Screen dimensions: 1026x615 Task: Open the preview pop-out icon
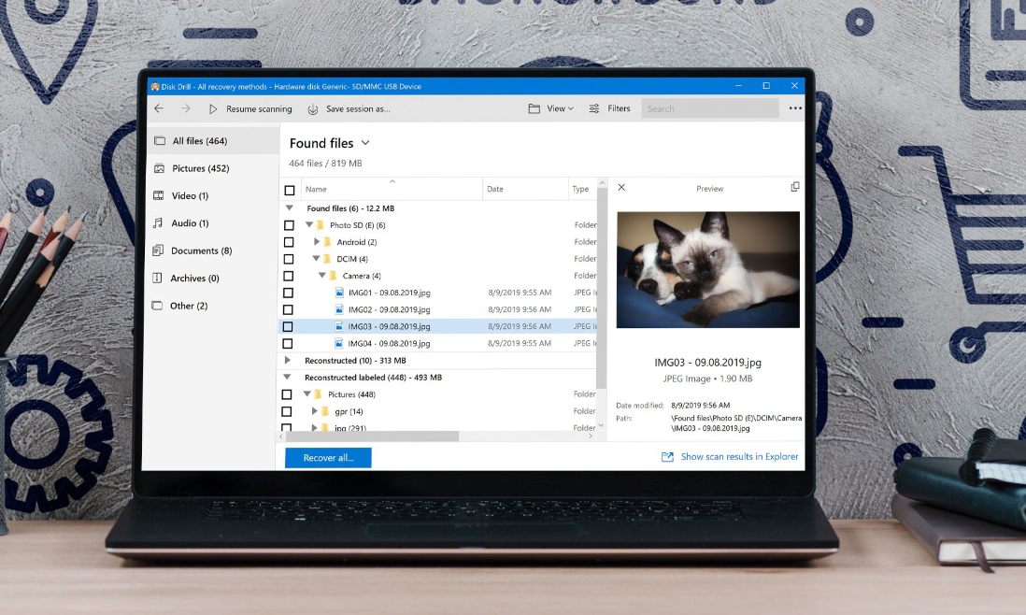pyautogui.click(x=794, y=187)
